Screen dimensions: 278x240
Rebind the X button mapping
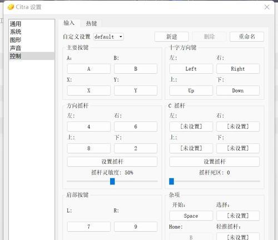89,91
